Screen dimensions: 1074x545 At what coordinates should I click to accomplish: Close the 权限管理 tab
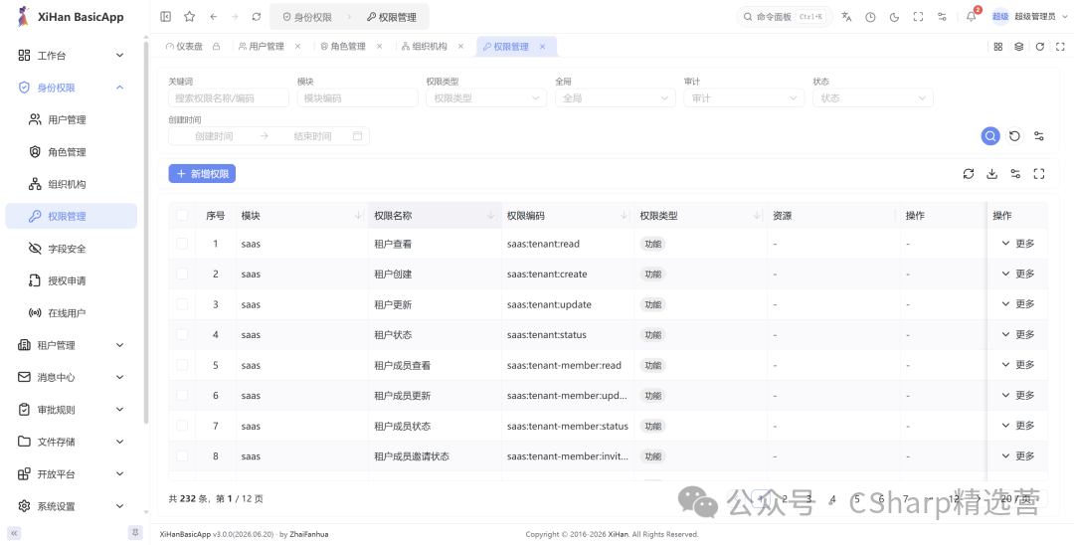pyautogui.click(x=543, y=47)
